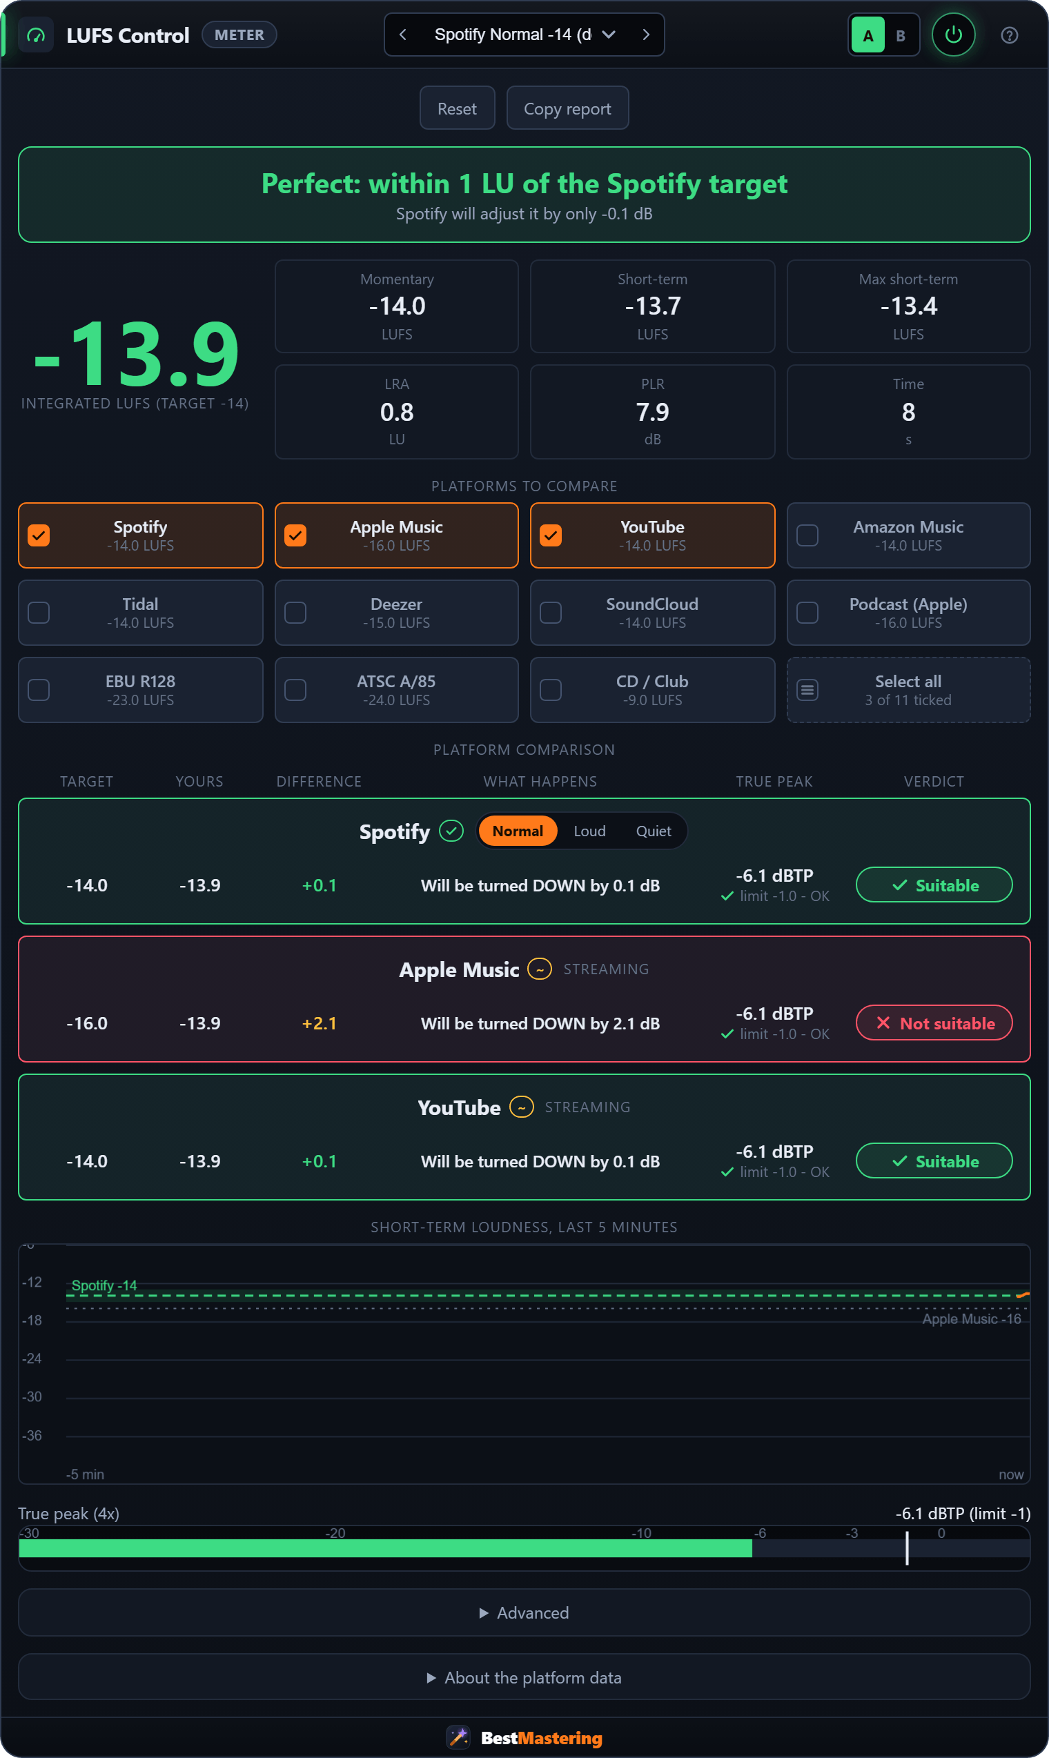
Task: Open the BestMastering footer link
Action: [x=524, y=1737]
